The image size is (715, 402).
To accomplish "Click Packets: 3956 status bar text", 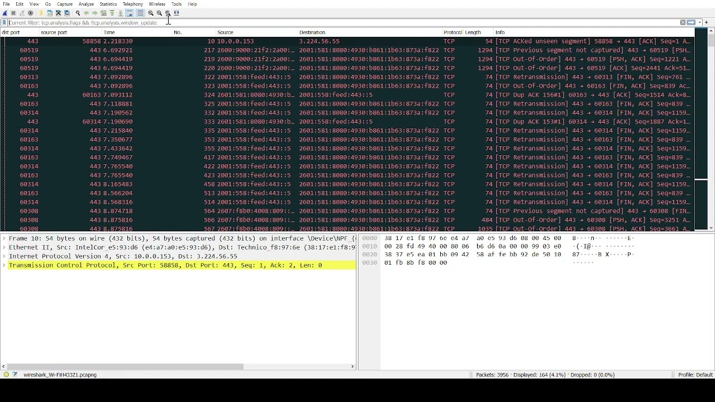I will point(492,375).
